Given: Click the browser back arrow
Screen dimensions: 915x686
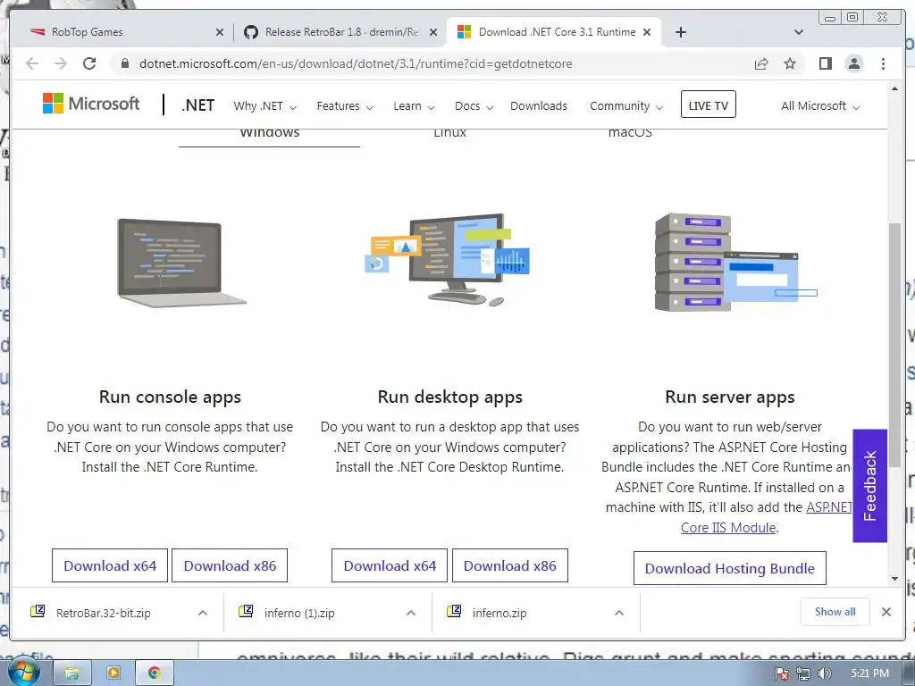Looking at the screenshot, I should click(32, 63).
